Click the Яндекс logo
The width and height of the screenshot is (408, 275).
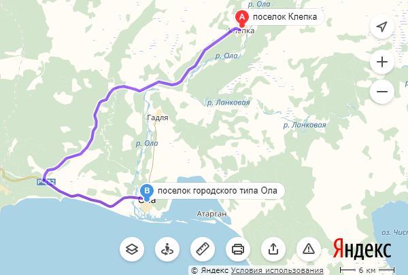point(362,249)
